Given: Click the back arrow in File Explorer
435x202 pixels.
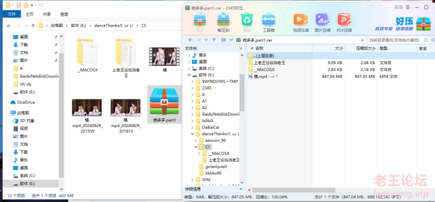Looking at the screenshot, I should coord(9,26).
